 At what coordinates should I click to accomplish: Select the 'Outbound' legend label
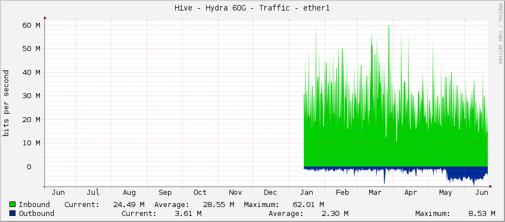coord(37,213)
